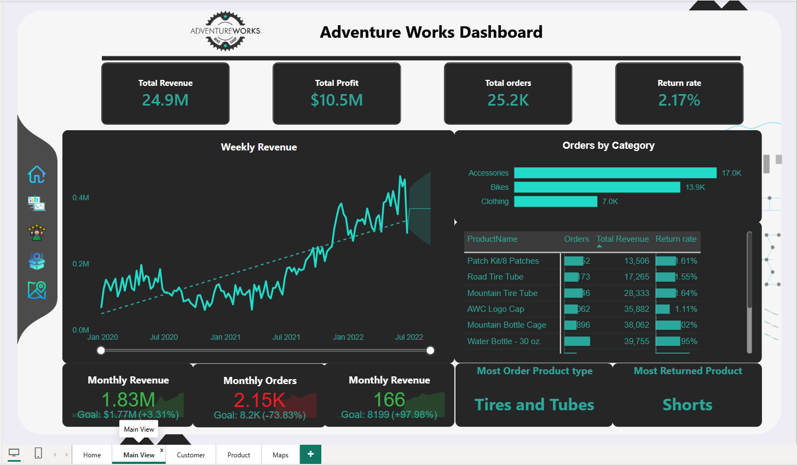Viewport: 797px width, 465px height.
Task: Click the 13.9K Bikes data label
Action: [695, 187]
